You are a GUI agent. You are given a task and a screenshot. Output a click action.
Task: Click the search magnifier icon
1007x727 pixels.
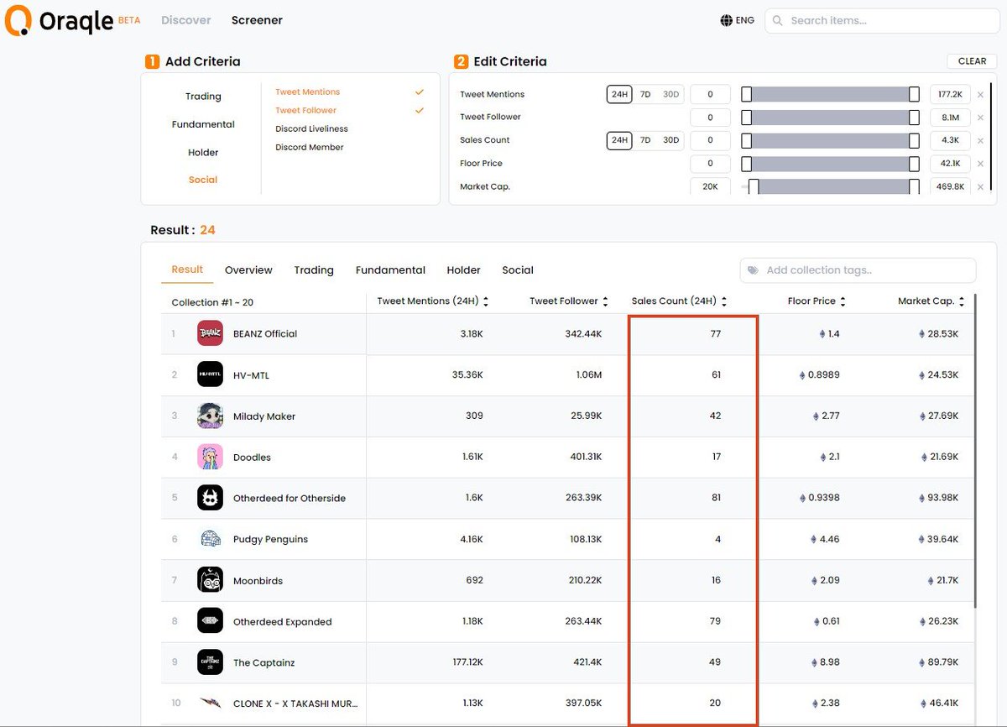tap(778, 20)
